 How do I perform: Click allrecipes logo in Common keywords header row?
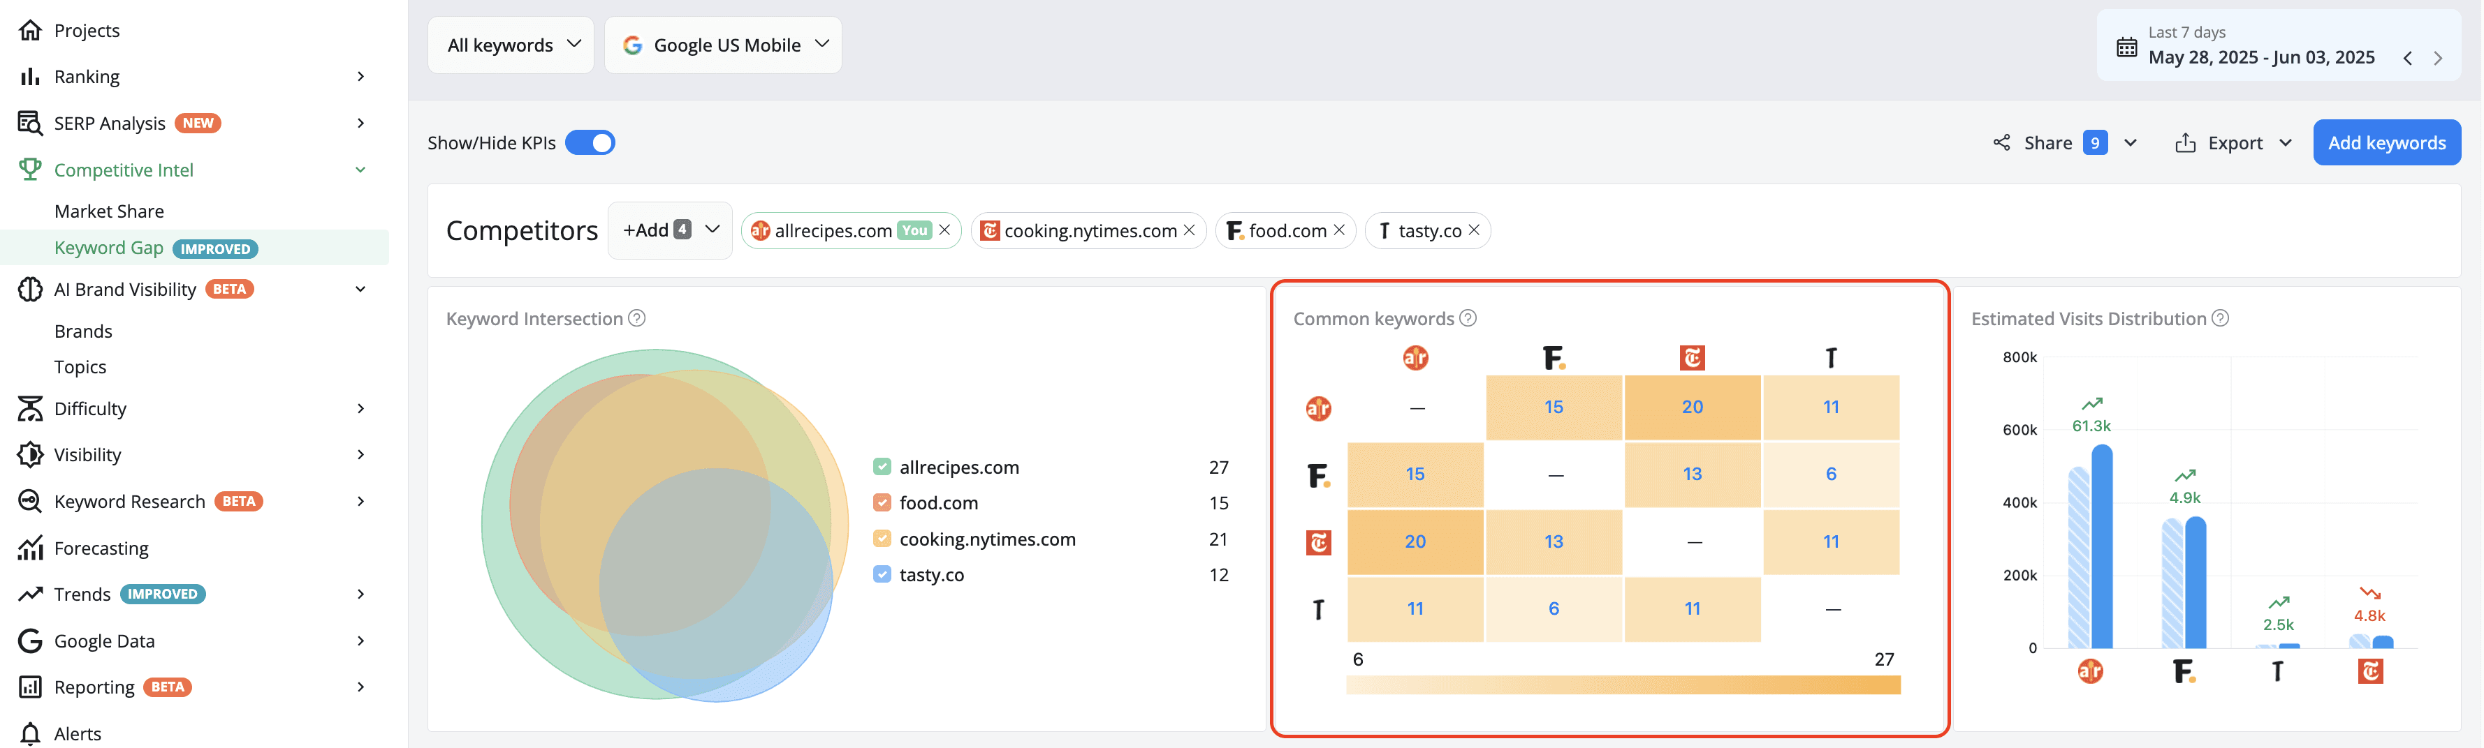(x=1415, y=358)
